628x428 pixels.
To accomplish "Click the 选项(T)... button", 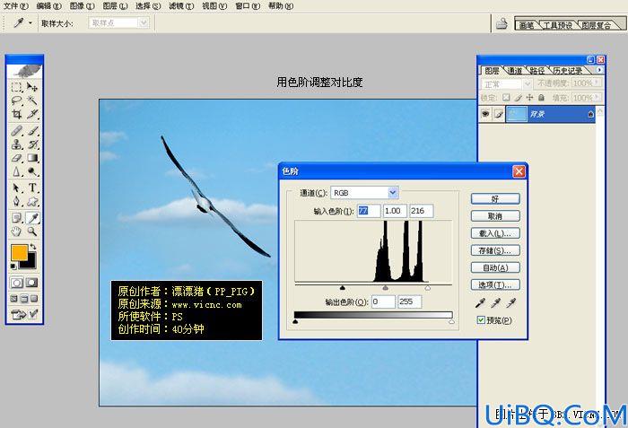I will click(495, 284).
